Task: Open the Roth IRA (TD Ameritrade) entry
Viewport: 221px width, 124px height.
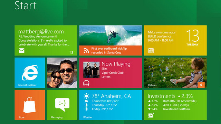Action: 180,101
